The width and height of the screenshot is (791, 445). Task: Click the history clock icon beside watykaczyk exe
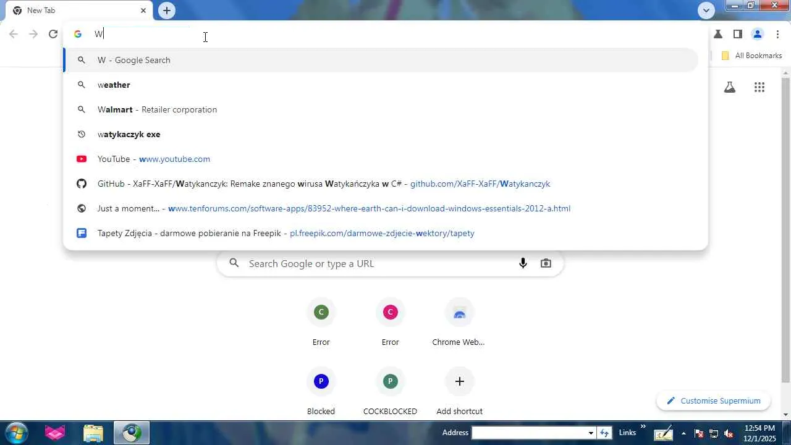coord(81,134)
